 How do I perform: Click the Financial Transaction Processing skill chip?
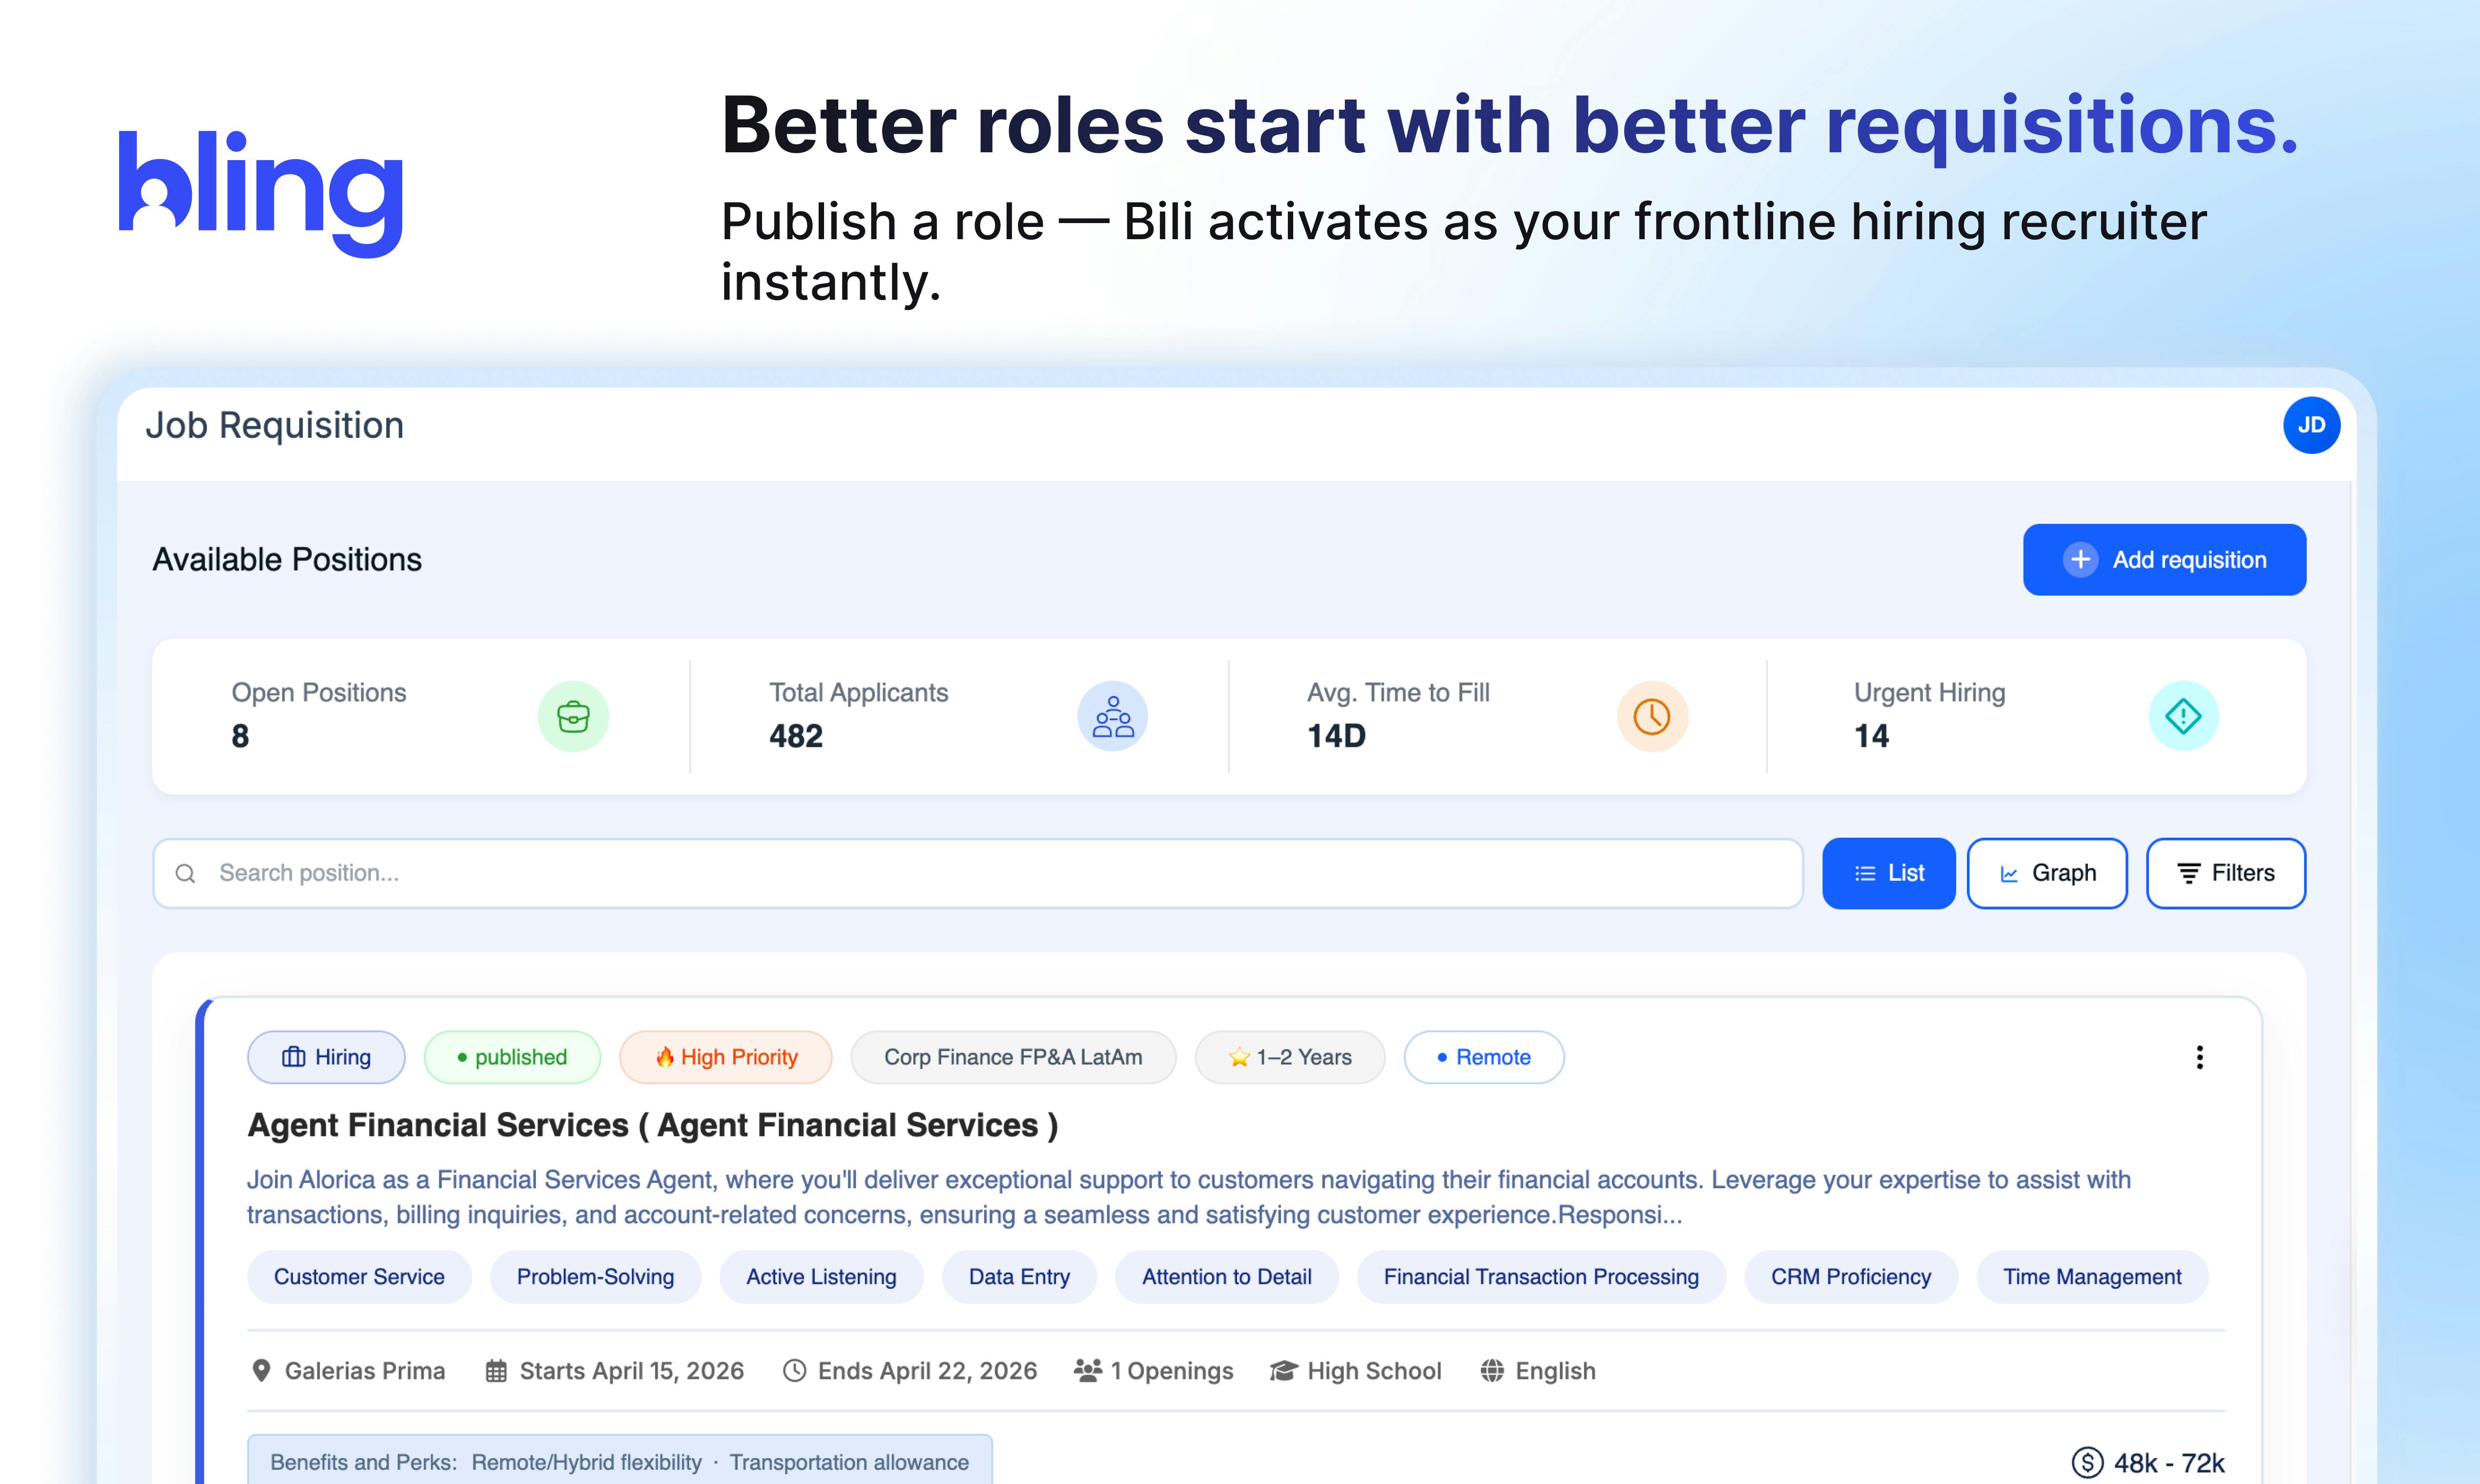[x=1541, y=1276]
